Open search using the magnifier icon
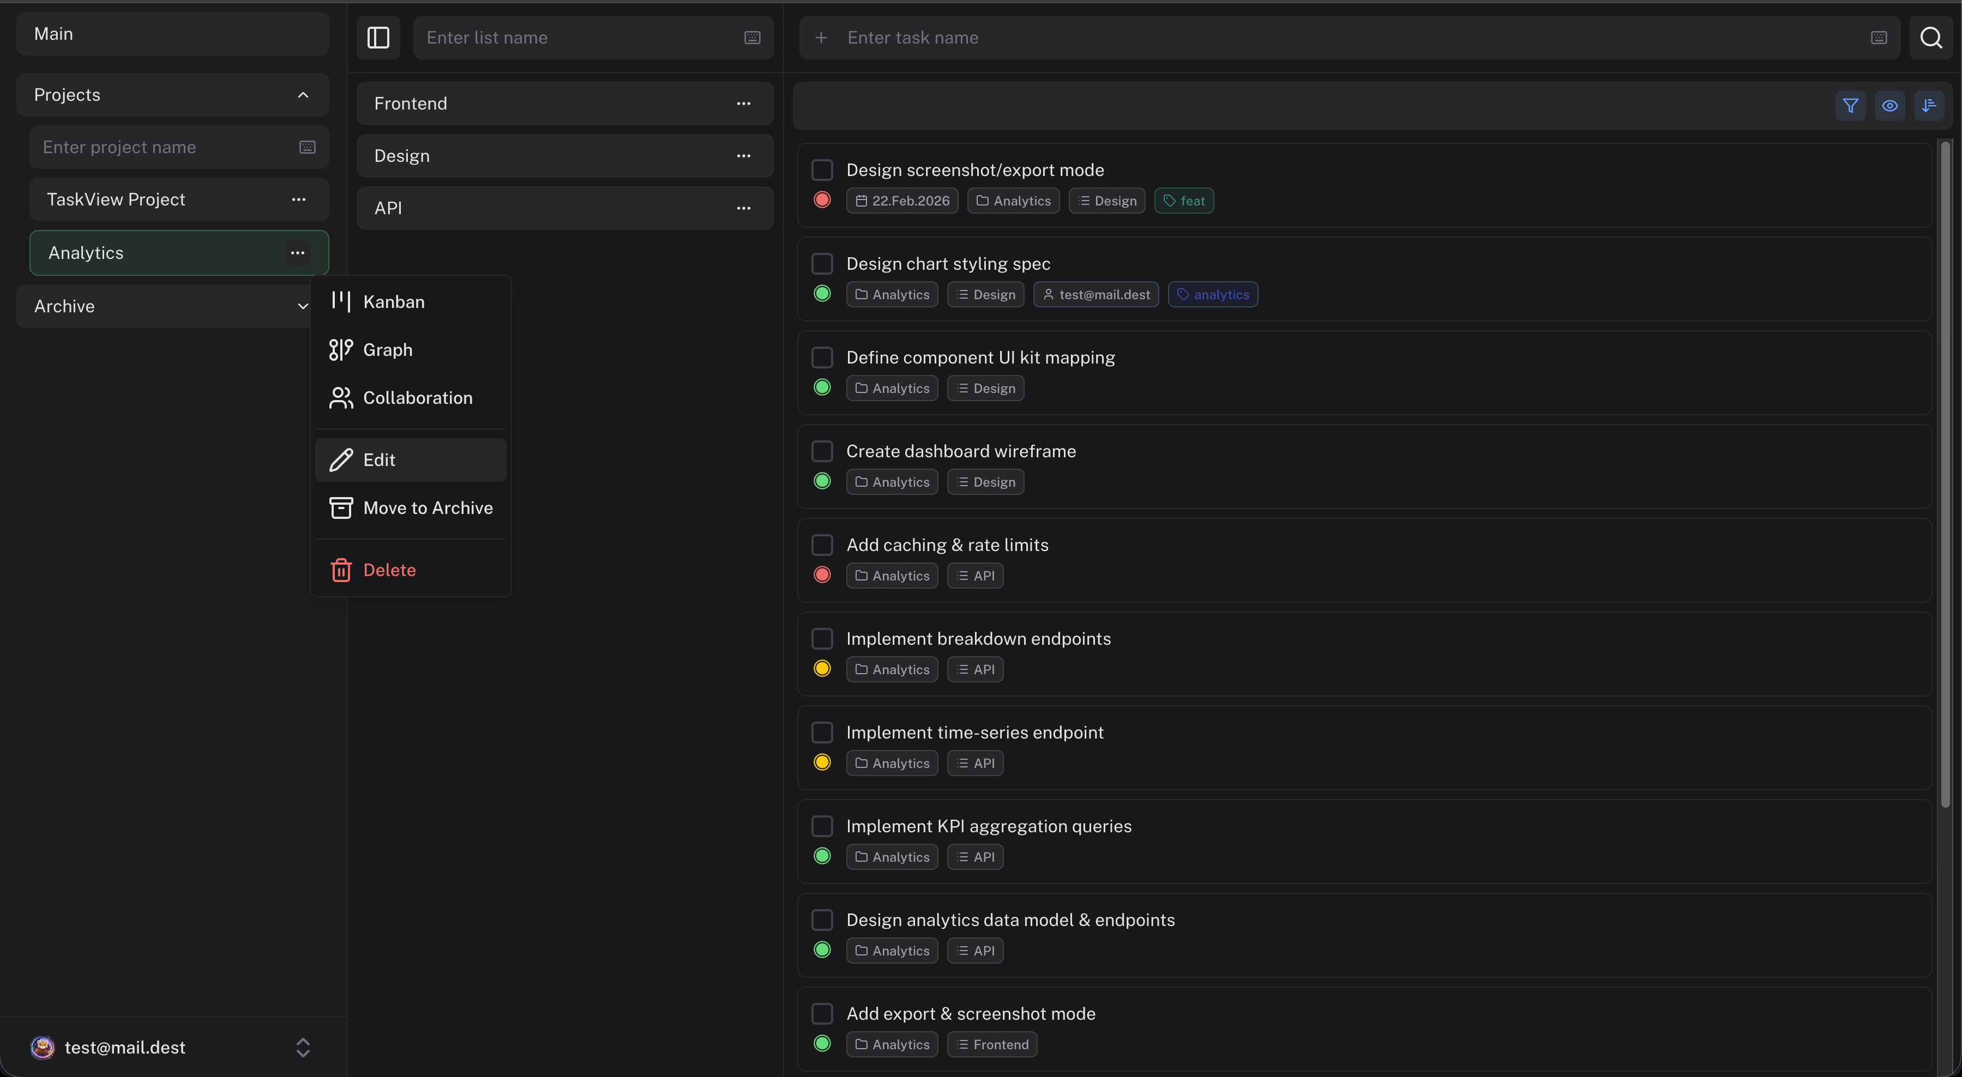 click(x=1933, y=37)
